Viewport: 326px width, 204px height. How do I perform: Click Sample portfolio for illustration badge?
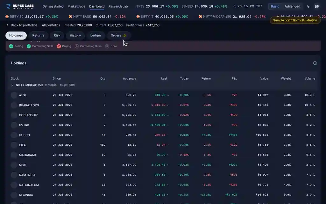click(295, 20)
